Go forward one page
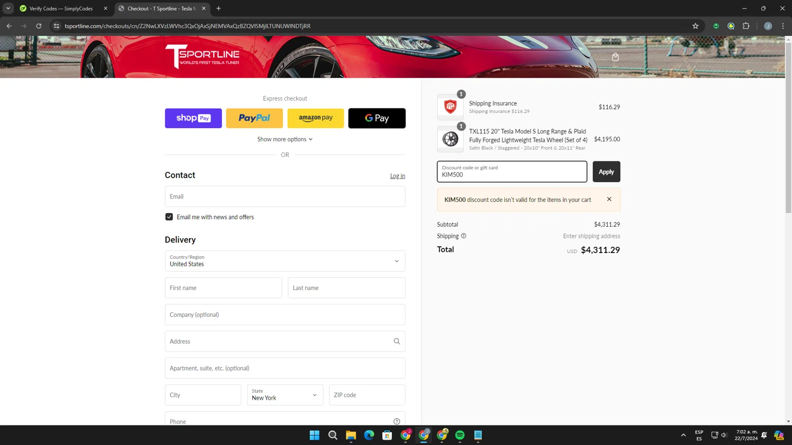 (24, 26)
